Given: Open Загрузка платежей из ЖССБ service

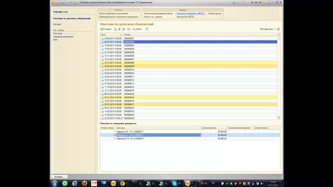Looking at the screenshot, I should coord(190,14).
